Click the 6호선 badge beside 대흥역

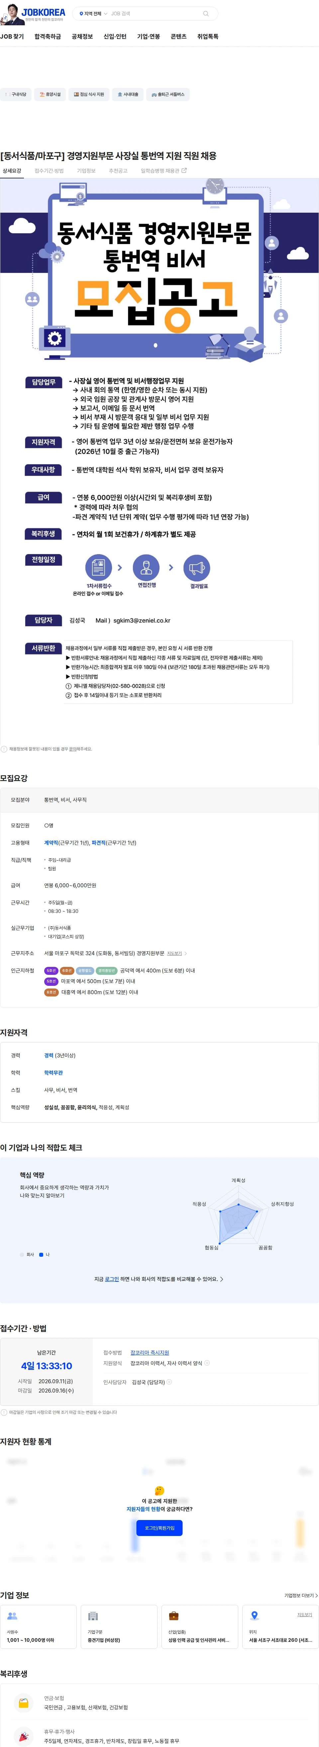click(52, 991)
